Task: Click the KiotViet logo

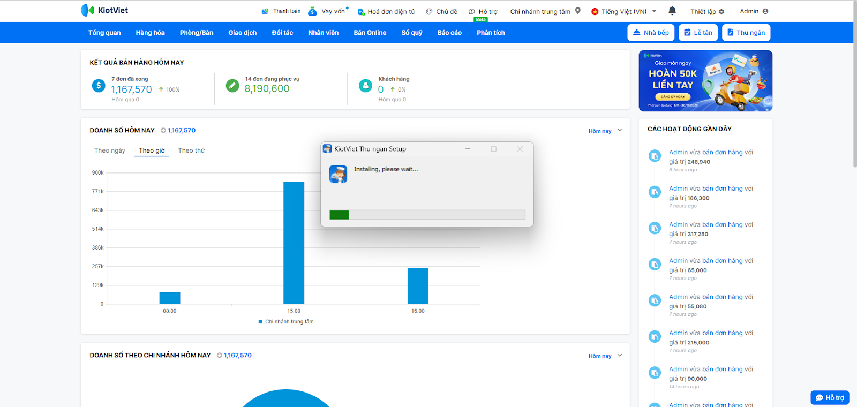Action: pos(104,10)
